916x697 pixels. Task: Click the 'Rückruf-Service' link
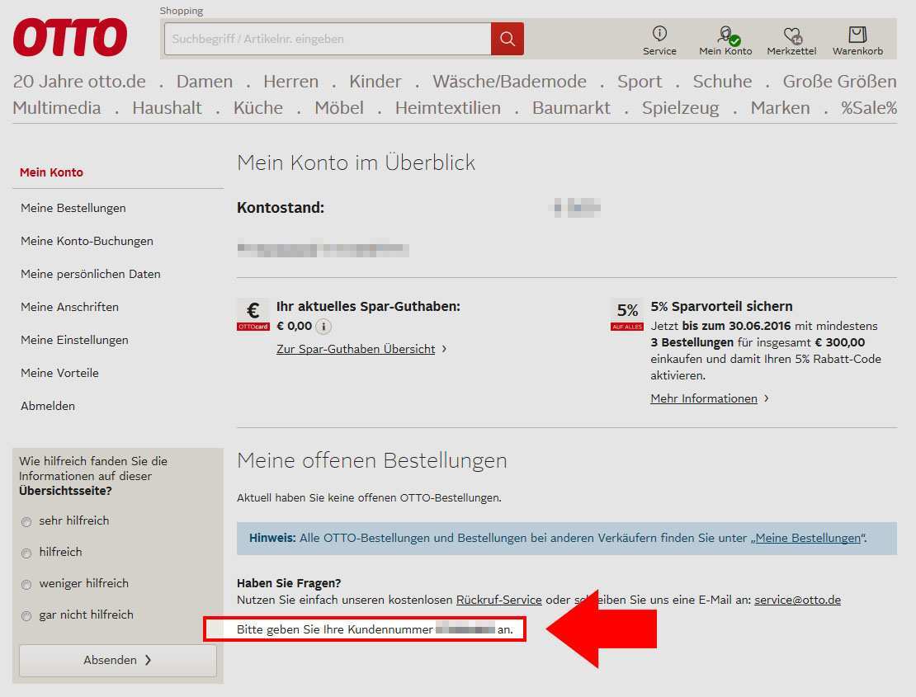(x=498, y=600)
